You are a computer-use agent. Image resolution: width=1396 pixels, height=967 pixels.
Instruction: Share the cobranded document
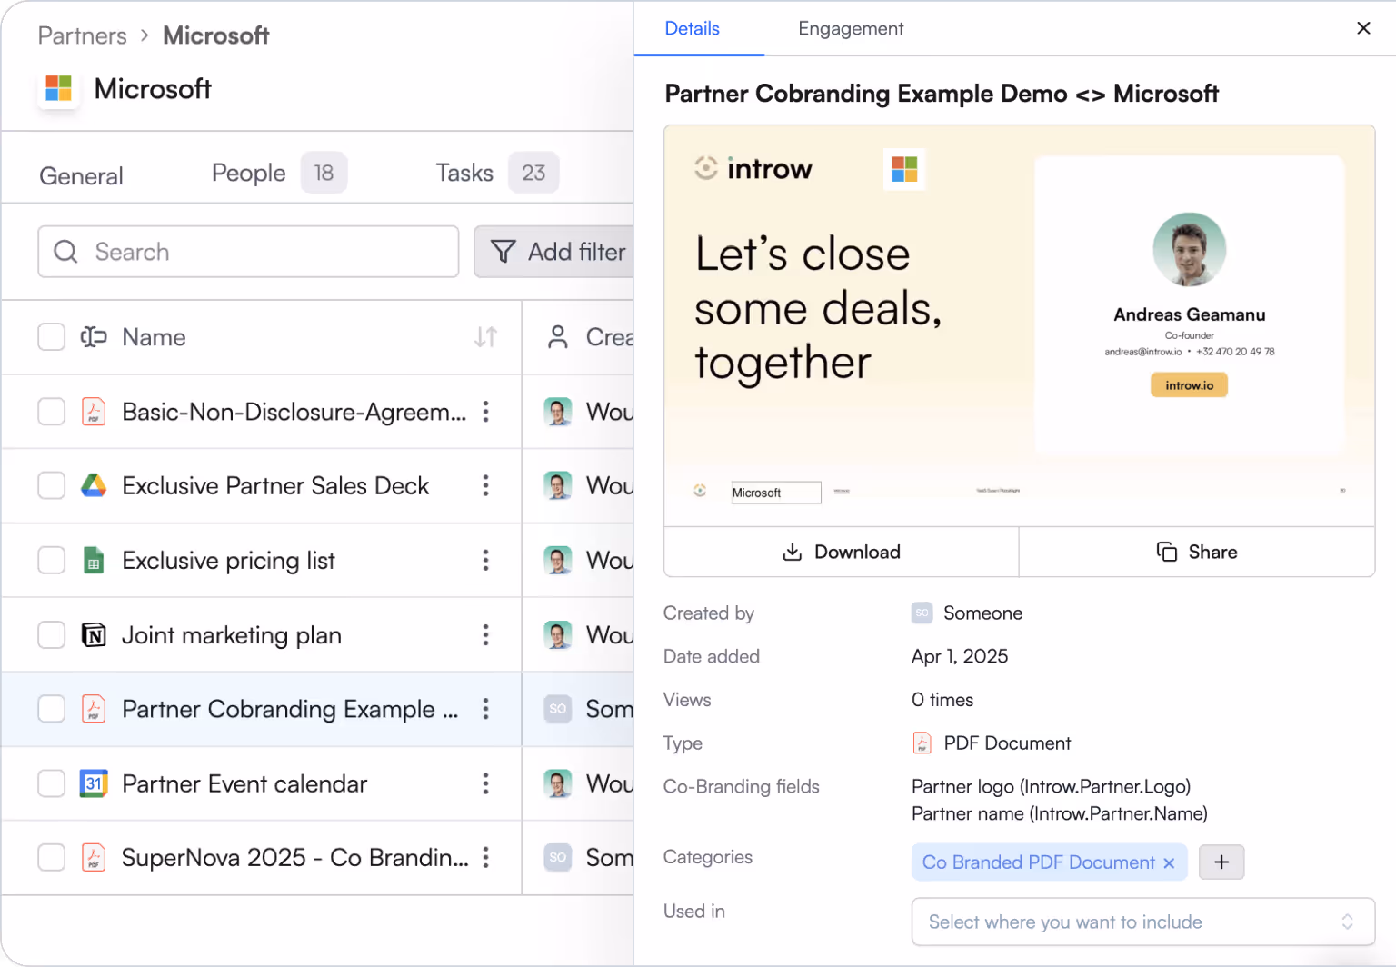click(x=1197, y=552)
